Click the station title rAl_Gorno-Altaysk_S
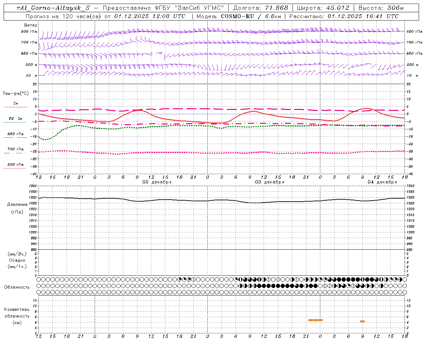The image size is (424, 339). click(x=53, y=8)
